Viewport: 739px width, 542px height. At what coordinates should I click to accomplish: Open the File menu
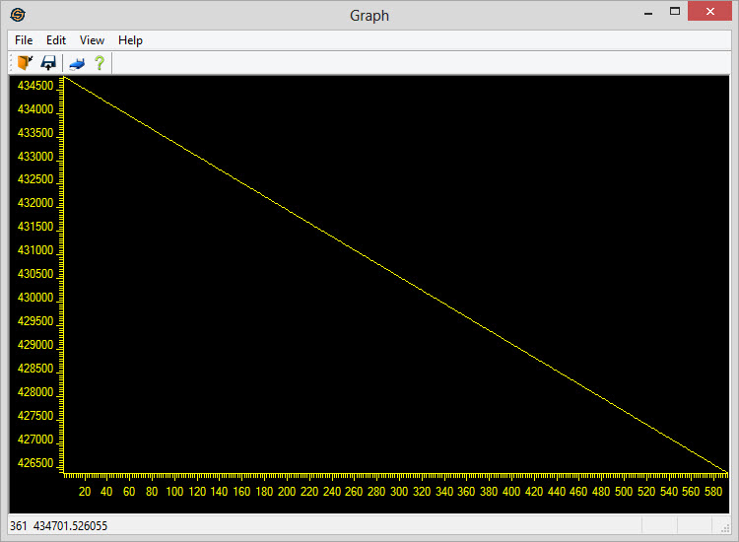24,40
